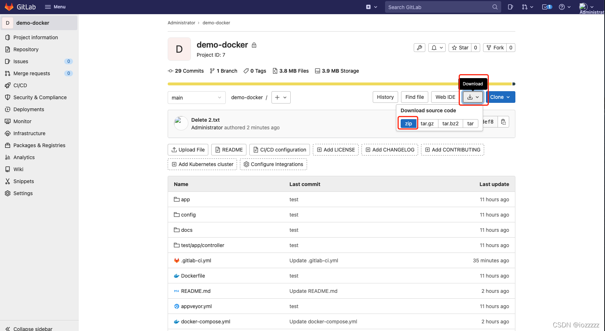Star the demo-docker project

tap(460, 48)
